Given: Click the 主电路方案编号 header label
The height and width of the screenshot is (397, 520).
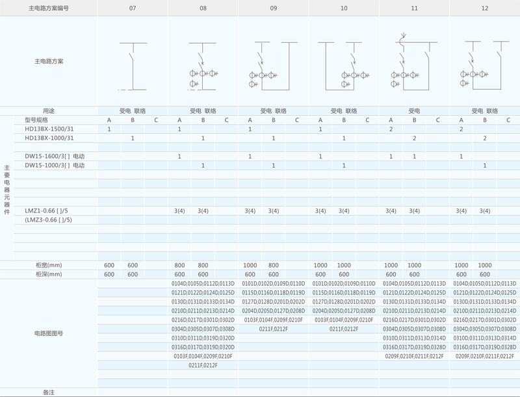Looking at the screenshot, I should click(x=49, y=8).
